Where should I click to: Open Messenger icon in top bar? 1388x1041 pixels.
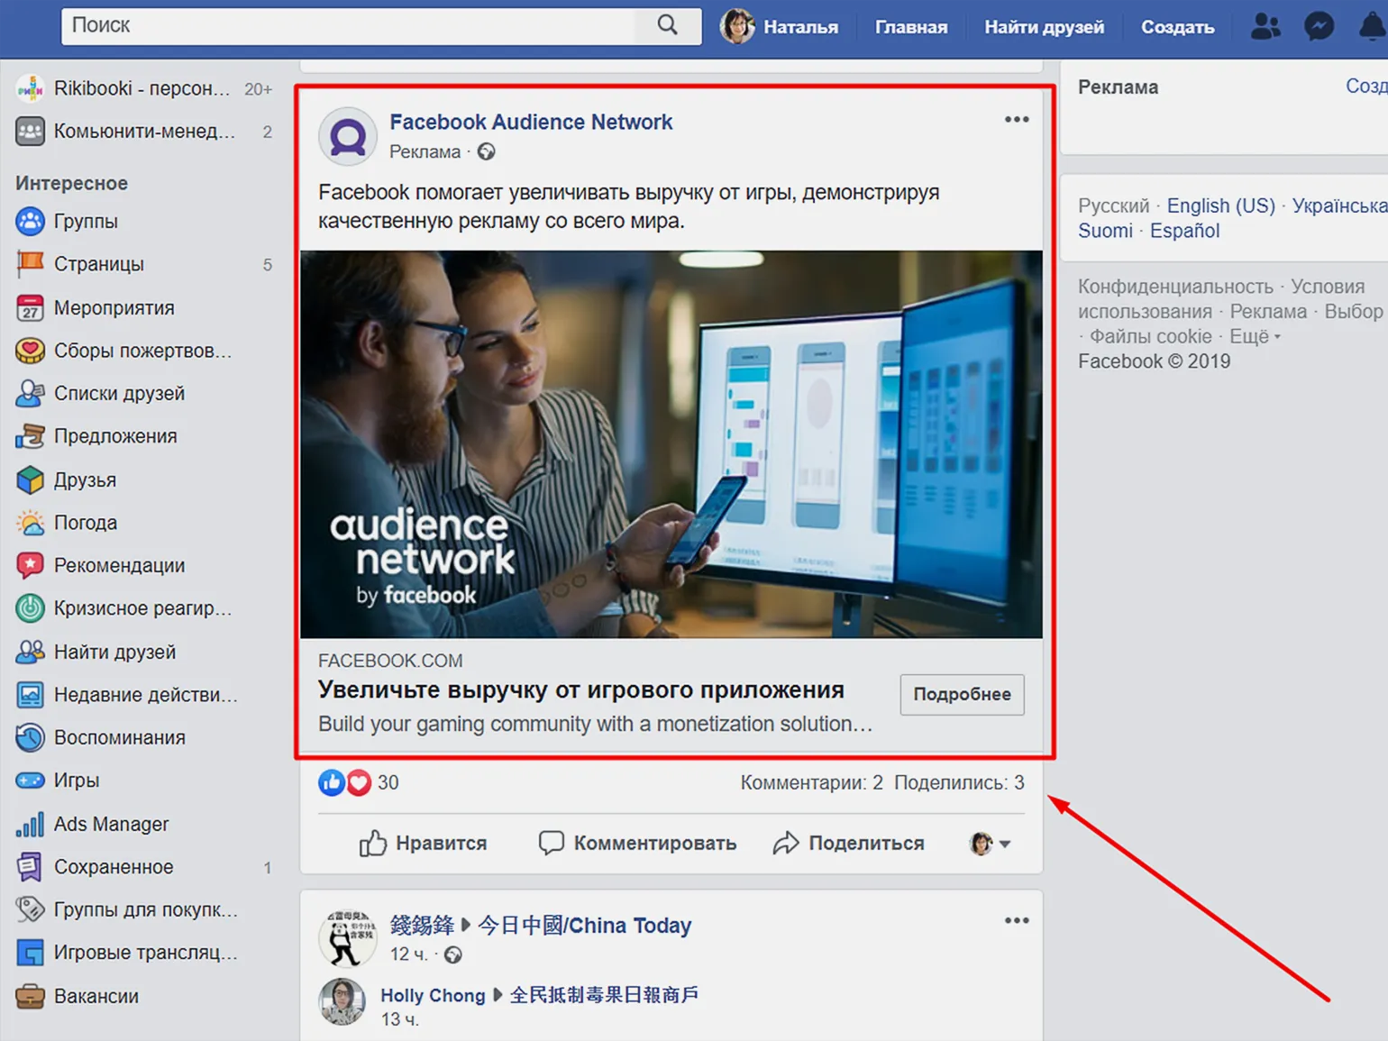[x=1319, y=26]
